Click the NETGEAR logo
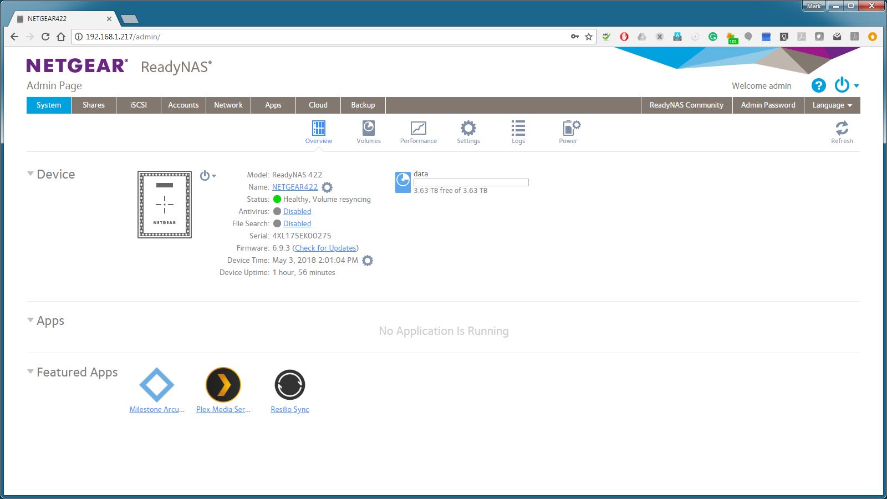887x499 pixels. (77, 66)
